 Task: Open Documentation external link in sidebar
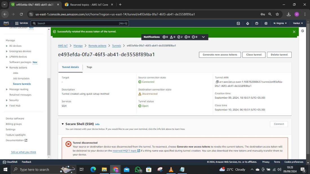pyautogui.click(x=16, y=140)
